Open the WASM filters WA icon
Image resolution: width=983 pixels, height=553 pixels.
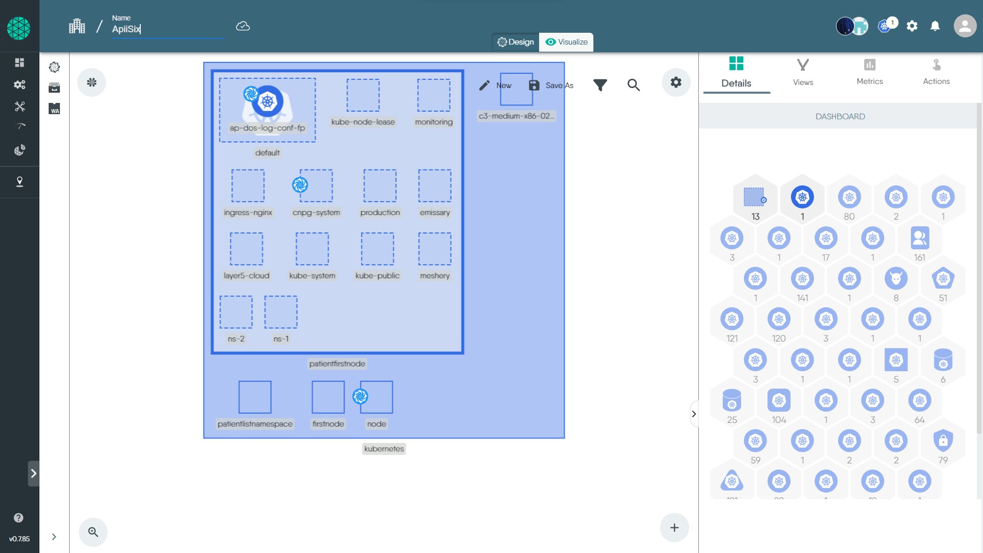click(54, 109)
